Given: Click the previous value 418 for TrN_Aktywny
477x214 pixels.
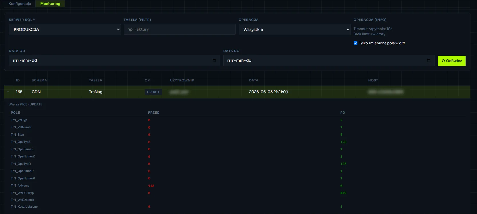Looking at the screenshot, I should pyautogui.click(x=151, y=186).
